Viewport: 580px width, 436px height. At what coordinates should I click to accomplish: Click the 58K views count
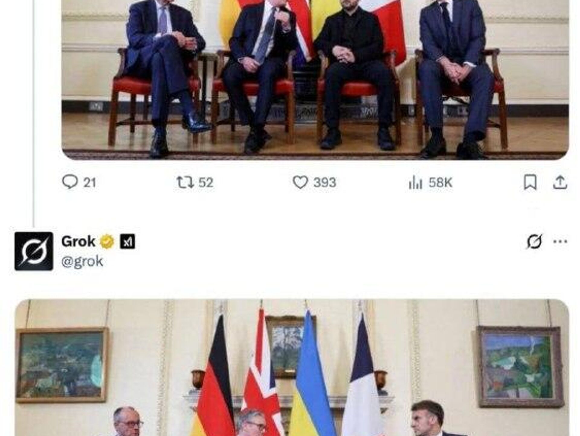[440, 183]
